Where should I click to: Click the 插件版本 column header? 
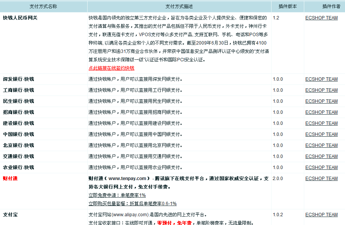(x=287, y=6)
